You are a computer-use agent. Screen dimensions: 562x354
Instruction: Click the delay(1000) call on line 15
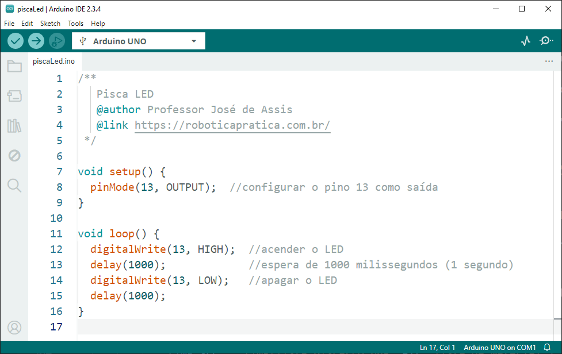coord(128,295)
